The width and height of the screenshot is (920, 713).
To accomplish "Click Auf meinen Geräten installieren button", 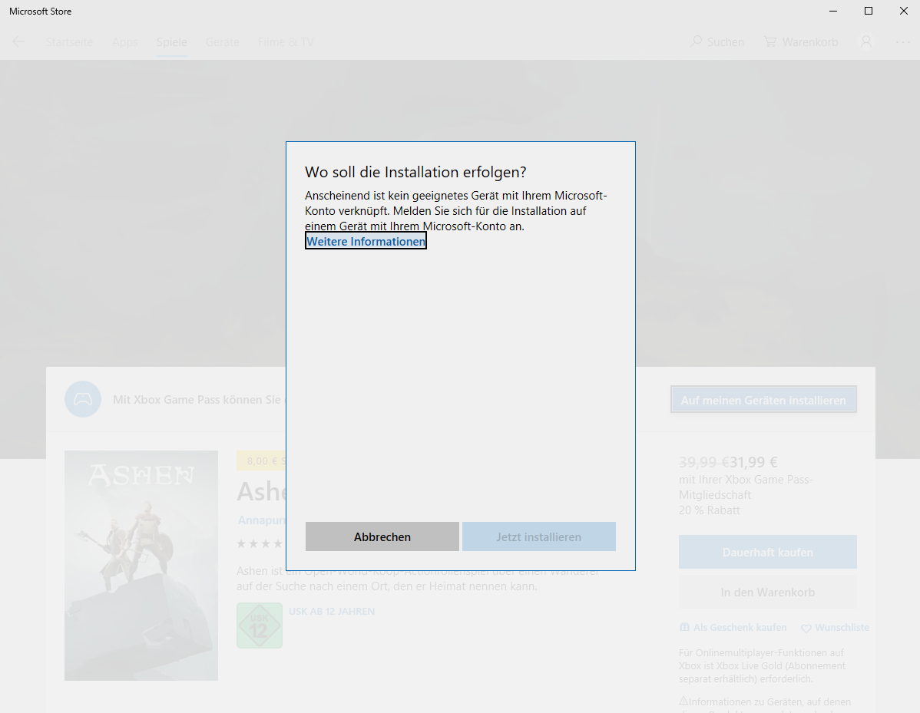I will click(x=763, y=399).
